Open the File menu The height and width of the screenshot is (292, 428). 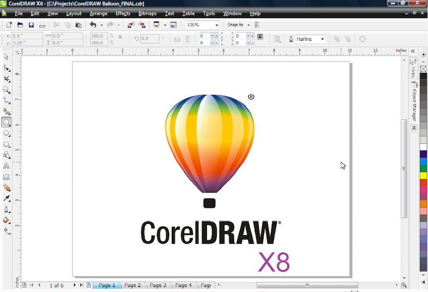(18, 13)
